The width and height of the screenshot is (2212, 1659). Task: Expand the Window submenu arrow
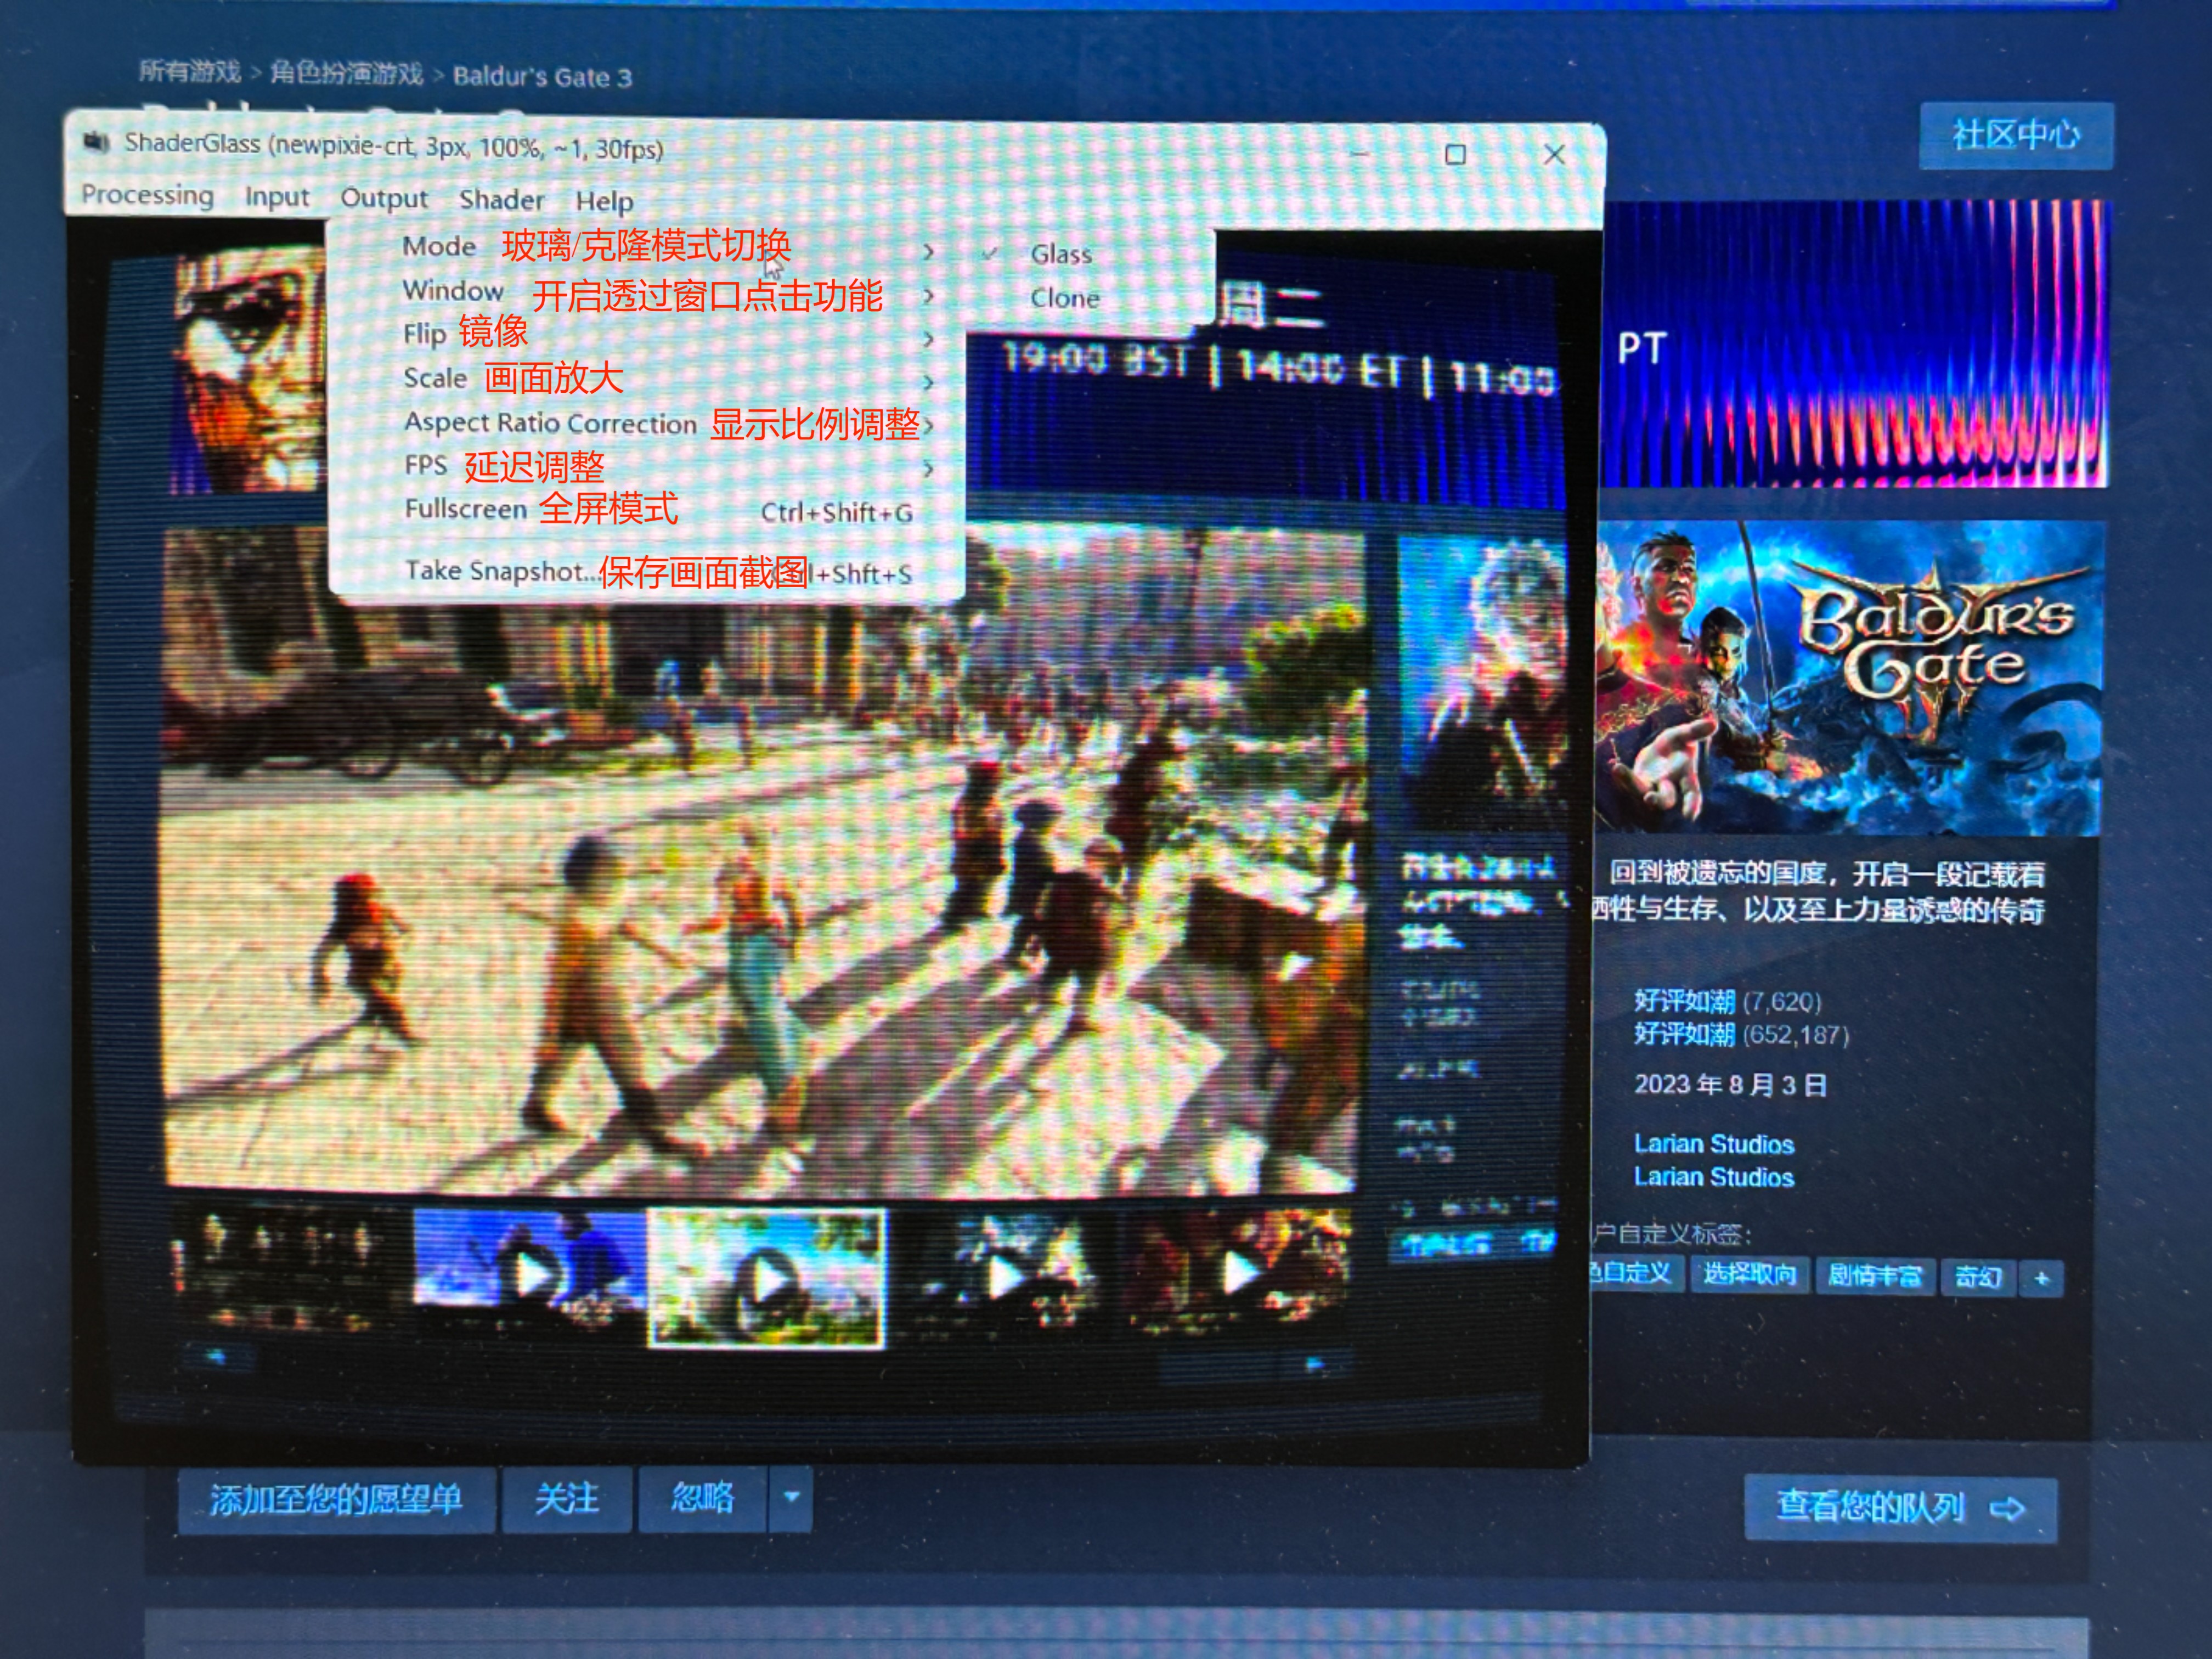pos(928,296)
